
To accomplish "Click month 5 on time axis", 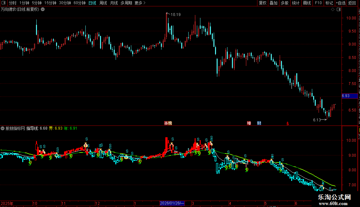I will [265, 203].
